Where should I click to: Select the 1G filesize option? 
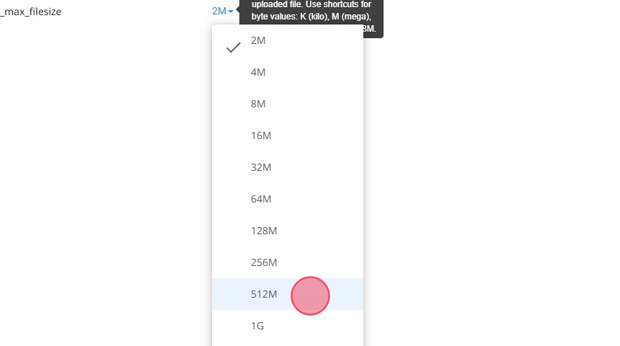[x=257, y=327]
